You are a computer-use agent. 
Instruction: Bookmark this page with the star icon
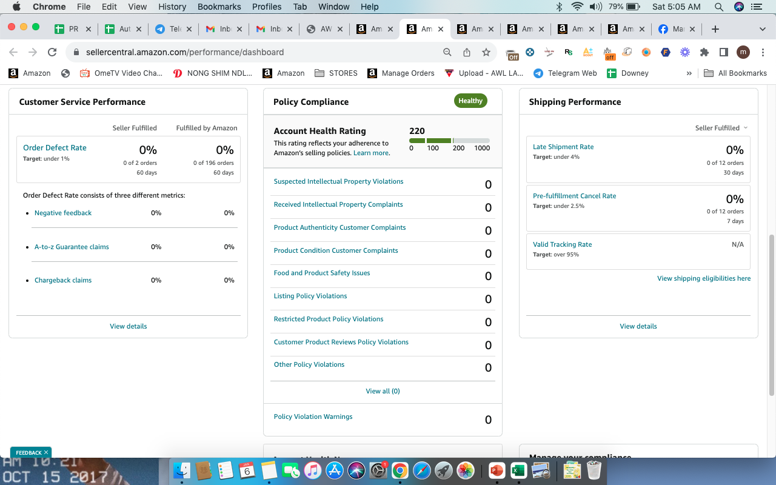[x=486, y=52]
